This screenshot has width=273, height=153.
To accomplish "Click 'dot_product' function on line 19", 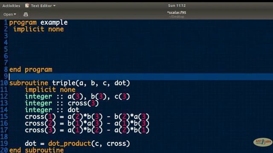I will (70, 144).
